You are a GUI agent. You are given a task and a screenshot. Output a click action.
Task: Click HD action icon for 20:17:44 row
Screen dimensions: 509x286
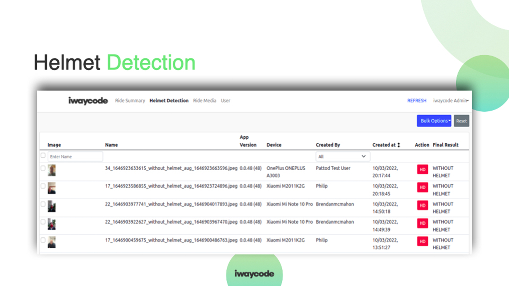[423, 169]
